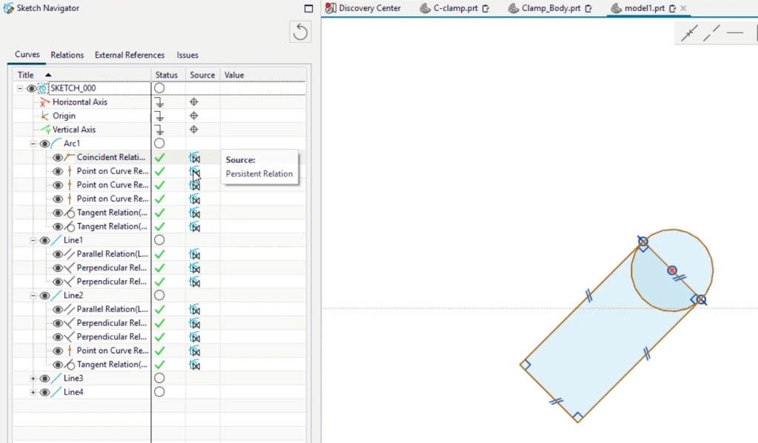Click the status circle for SKETCH_000

pyautogui.click(x=159, y=88)
